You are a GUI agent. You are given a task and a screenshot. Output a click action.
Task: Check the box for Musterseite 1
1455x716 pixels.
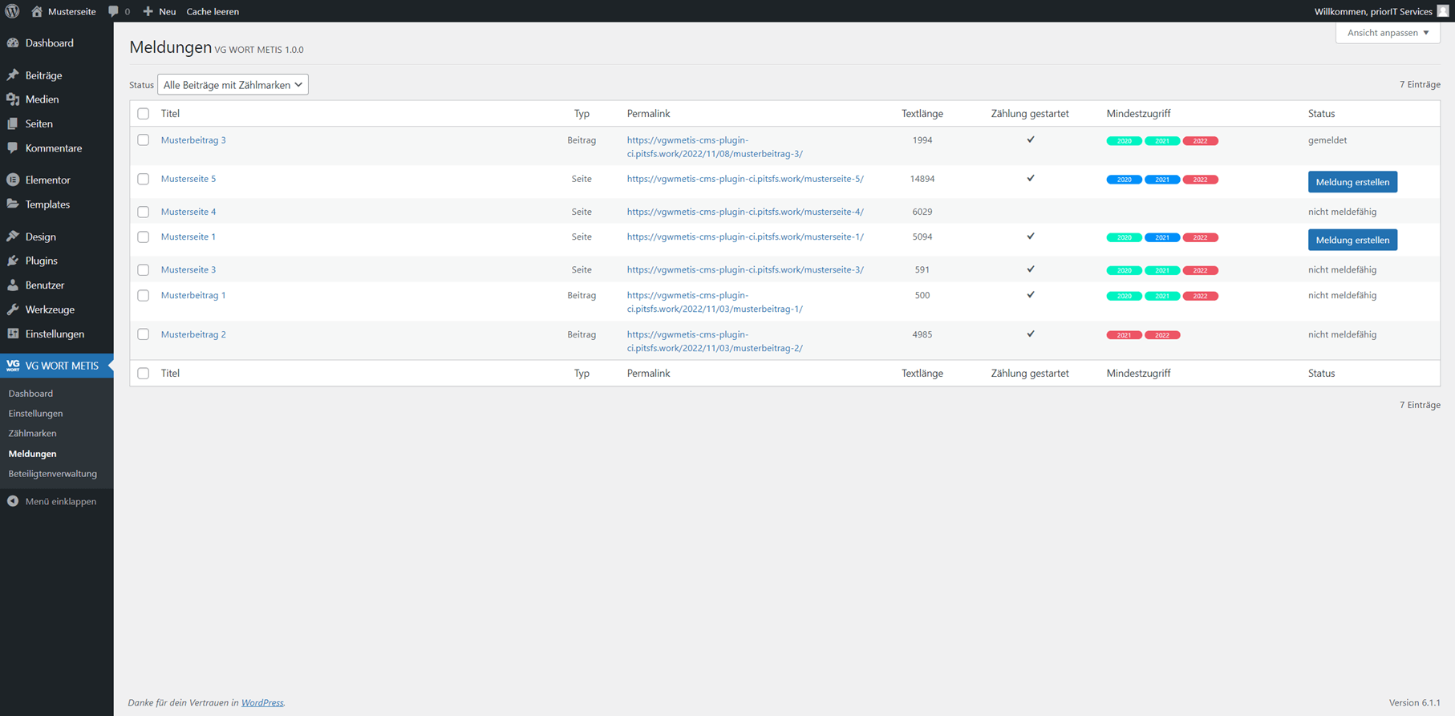(144, 237)
